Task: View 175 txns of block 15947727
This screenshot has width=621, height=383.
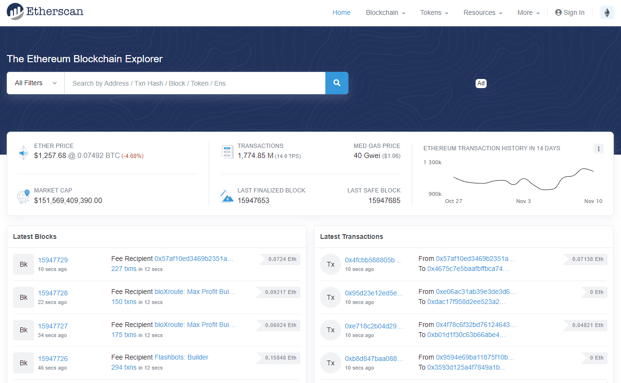Action: [124, 335]
